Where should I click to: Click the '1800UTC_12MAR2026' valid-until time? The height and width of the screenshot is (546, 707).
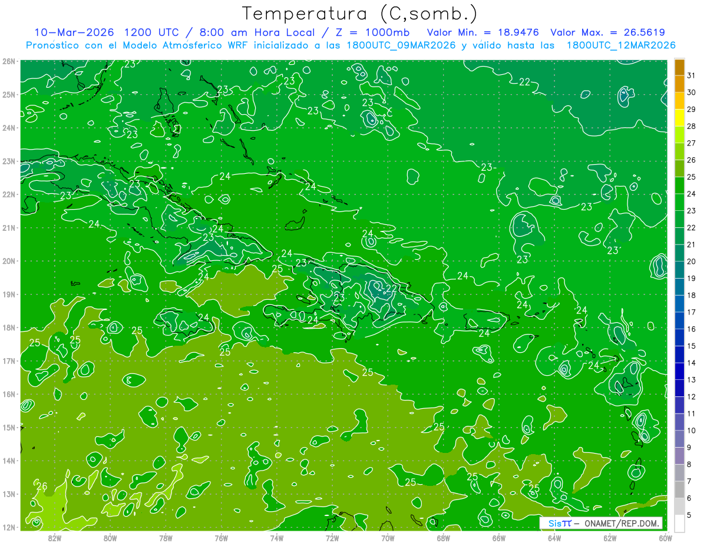[x=620, y=45]
